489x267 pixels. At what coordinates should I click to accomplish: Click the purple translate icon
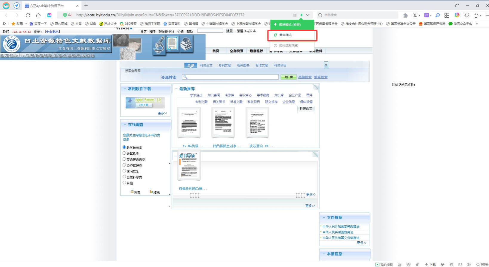pyautogui.click(x=426, y=15)
